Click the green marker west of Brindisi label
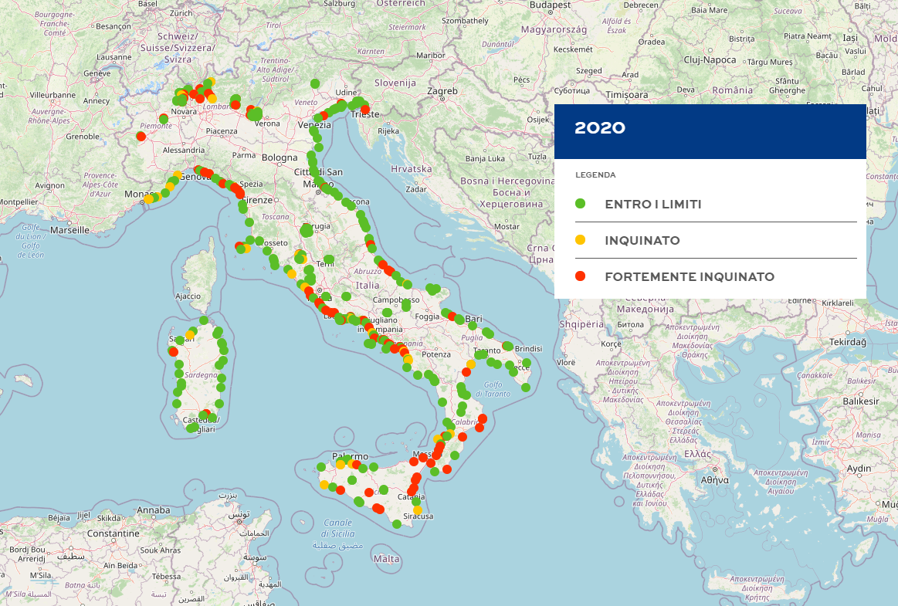 pyautogui.click(x=507, y=347)
